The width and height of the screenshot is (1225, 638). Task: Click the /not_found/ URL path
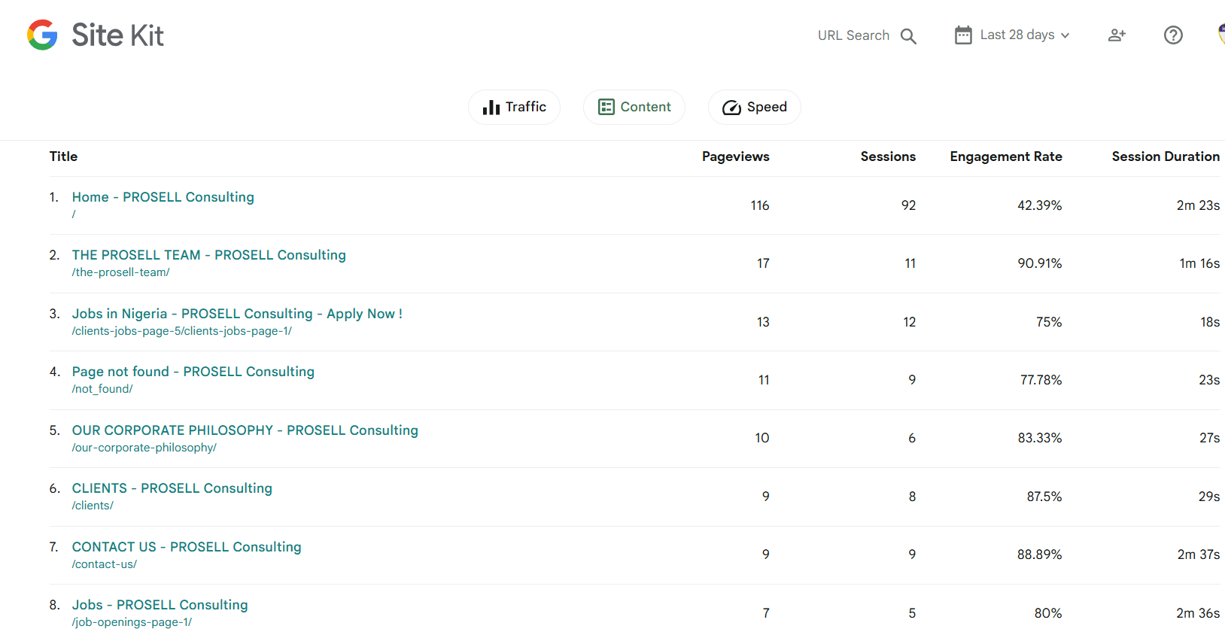pos(102,389)
